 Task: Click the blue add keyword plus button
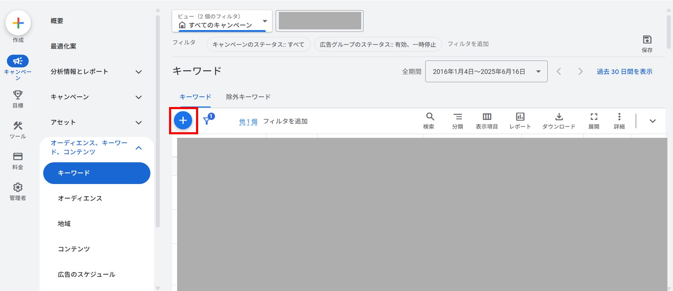click(x=183, y=121)
